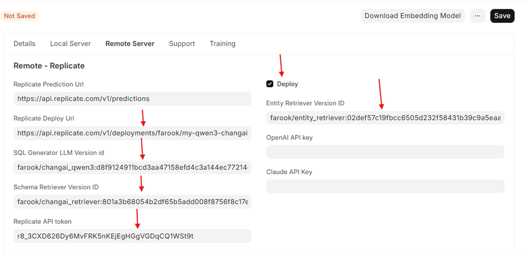This screenshot has height=253, width=528.
Task: Click Download Embedding Model button
Action: [x=412, y=16]
